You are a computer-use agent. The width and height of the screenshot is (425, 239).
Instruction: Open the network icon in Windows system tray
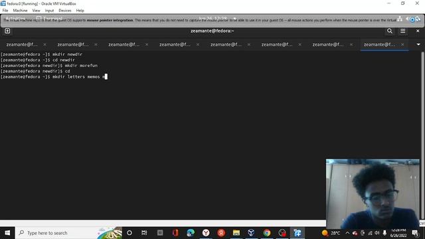click(370, 233)
